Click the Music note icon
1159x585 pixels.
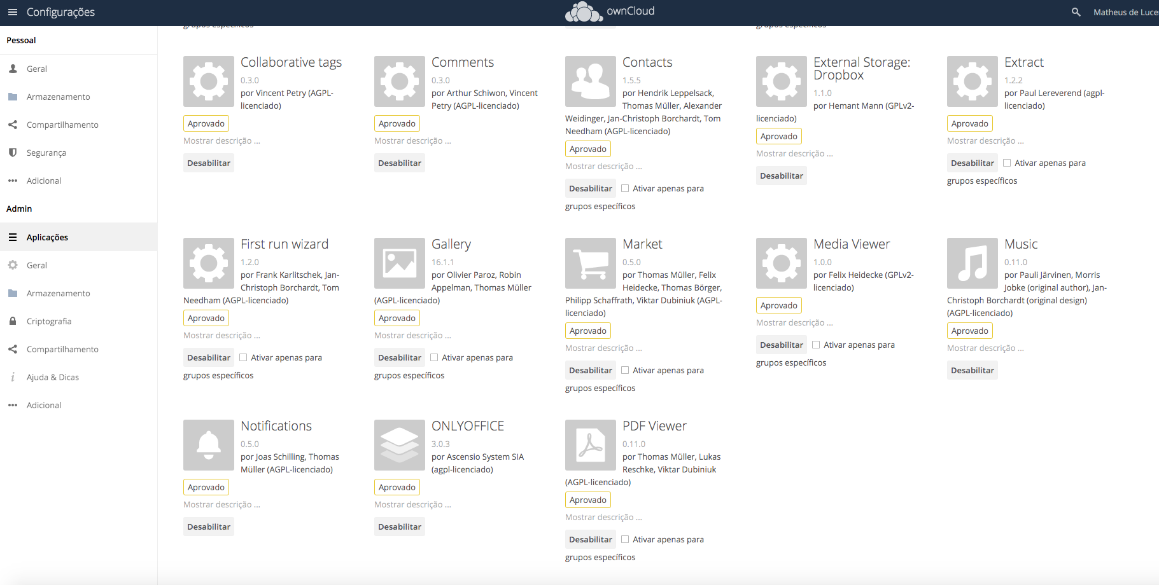[x=973, y=263]
